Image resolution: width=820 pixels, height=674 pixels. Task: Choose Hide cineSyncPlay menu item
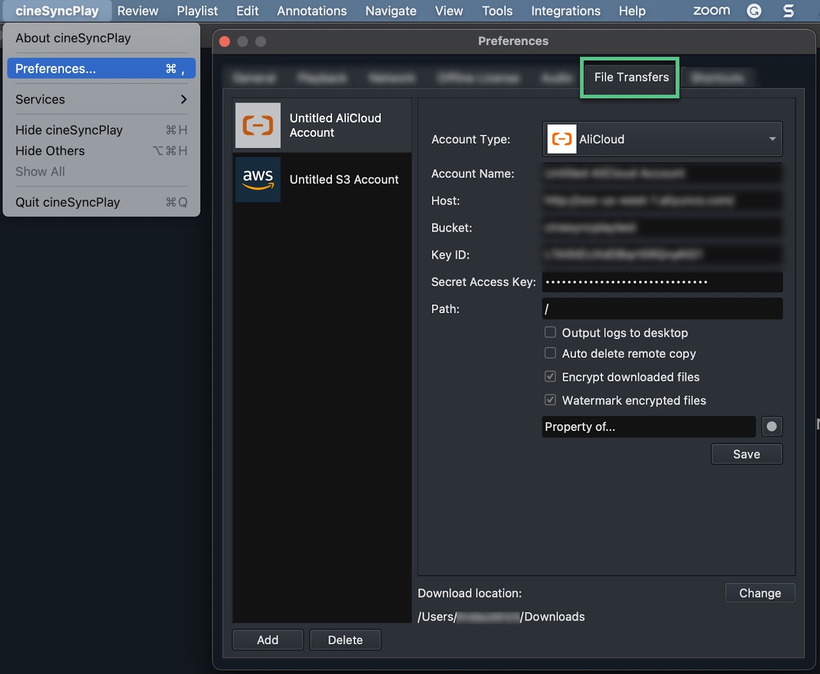[101, 130]
